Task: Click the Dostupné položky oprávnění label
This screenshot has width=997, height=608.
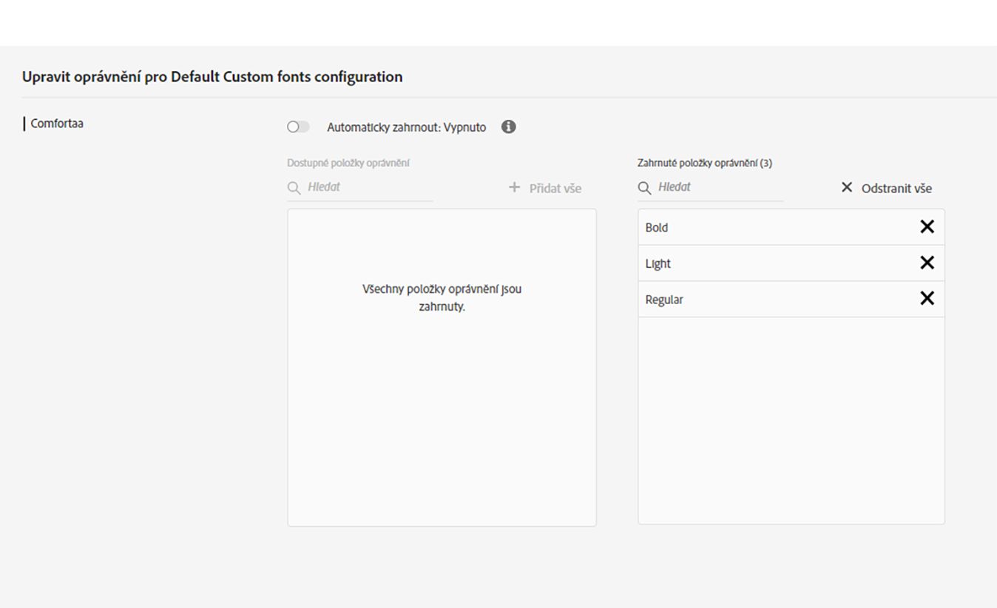Action: [348, 163]
